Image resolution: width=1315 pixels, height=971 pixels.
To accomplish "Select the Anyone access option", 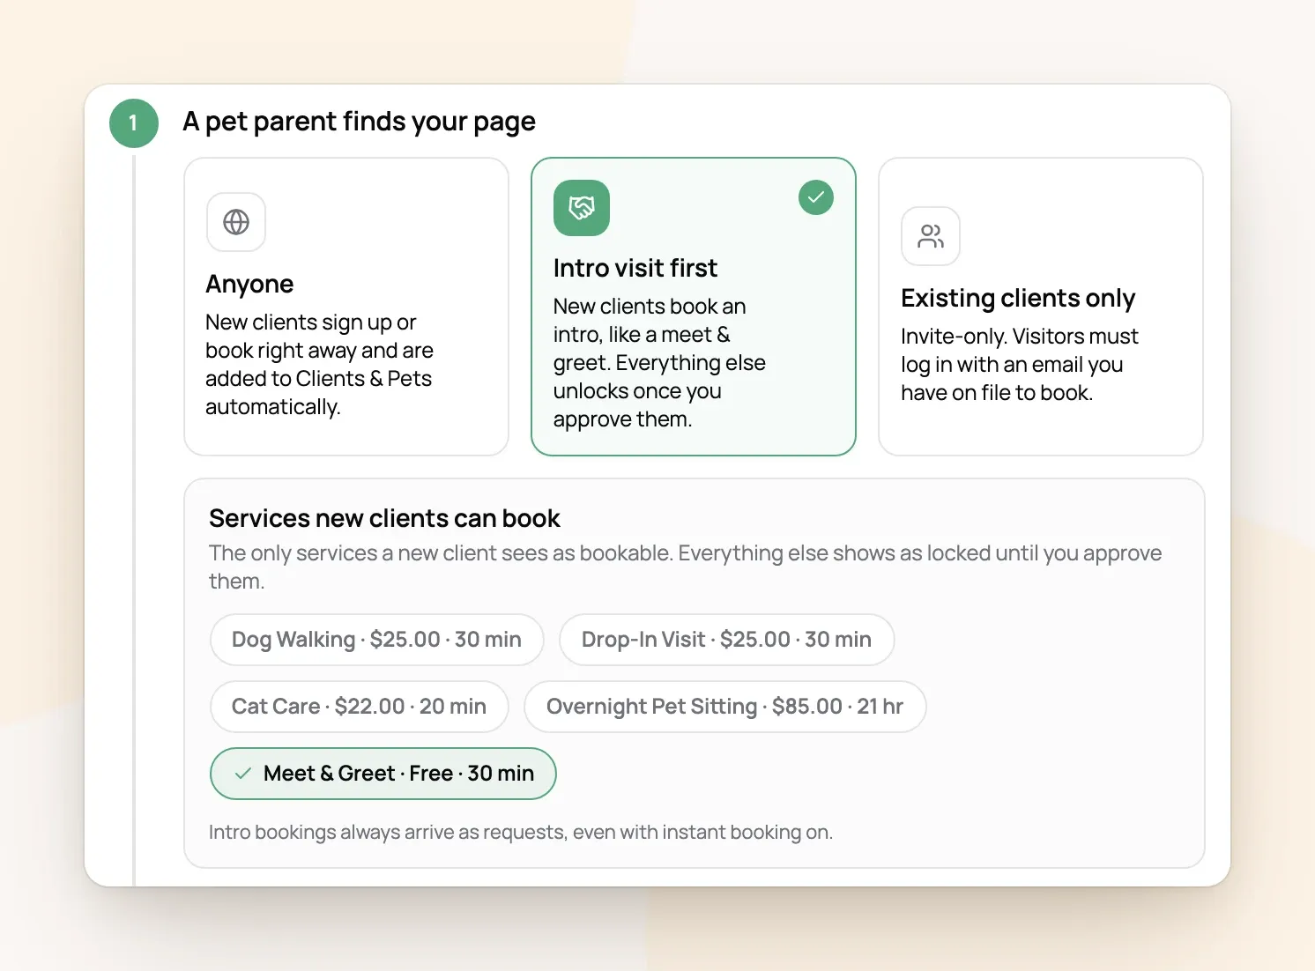I will (x=346, y=307).
